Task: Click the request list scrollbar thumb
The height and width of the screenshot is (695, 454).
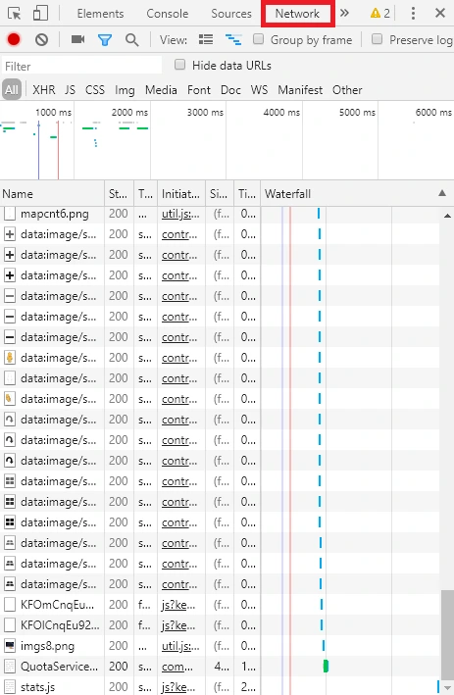Action: click(447, 634)
